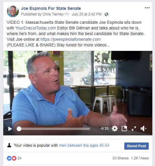The image size is (155, 166).
Task: Click the Boost Post button
Action: tap(137, 146)
